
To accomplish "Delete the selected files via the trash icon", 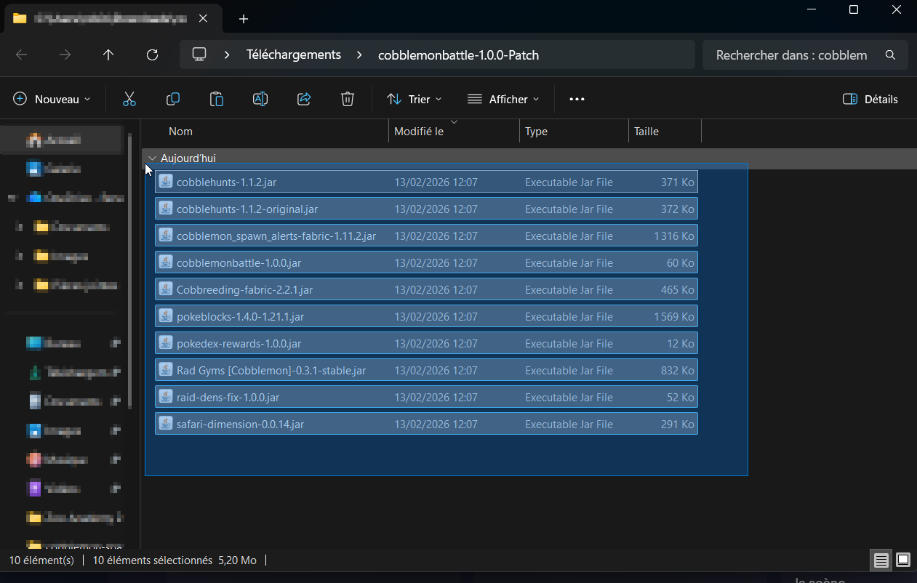I will [x=347, y=99].
